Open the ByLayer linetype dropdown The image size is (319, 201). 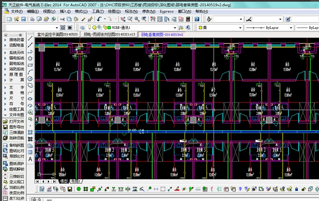pos(291,28)
